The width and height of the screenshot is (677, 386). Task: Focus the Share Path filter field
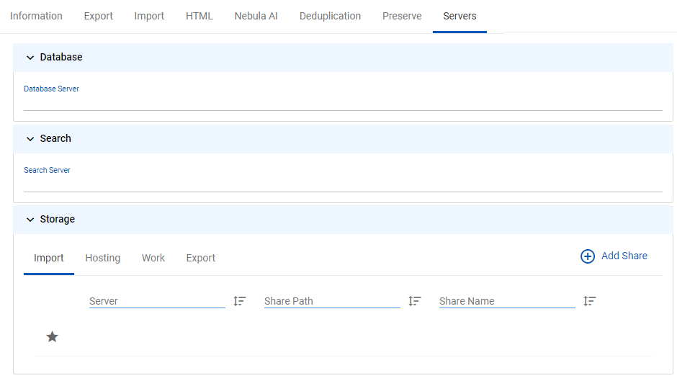coord(332,301)
